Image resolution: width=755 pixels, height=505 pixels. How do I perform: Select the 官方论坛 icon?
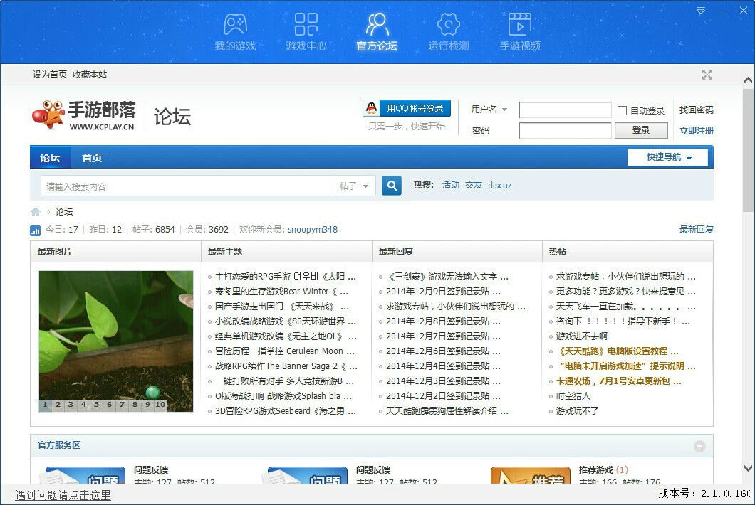tap(377, 27)
